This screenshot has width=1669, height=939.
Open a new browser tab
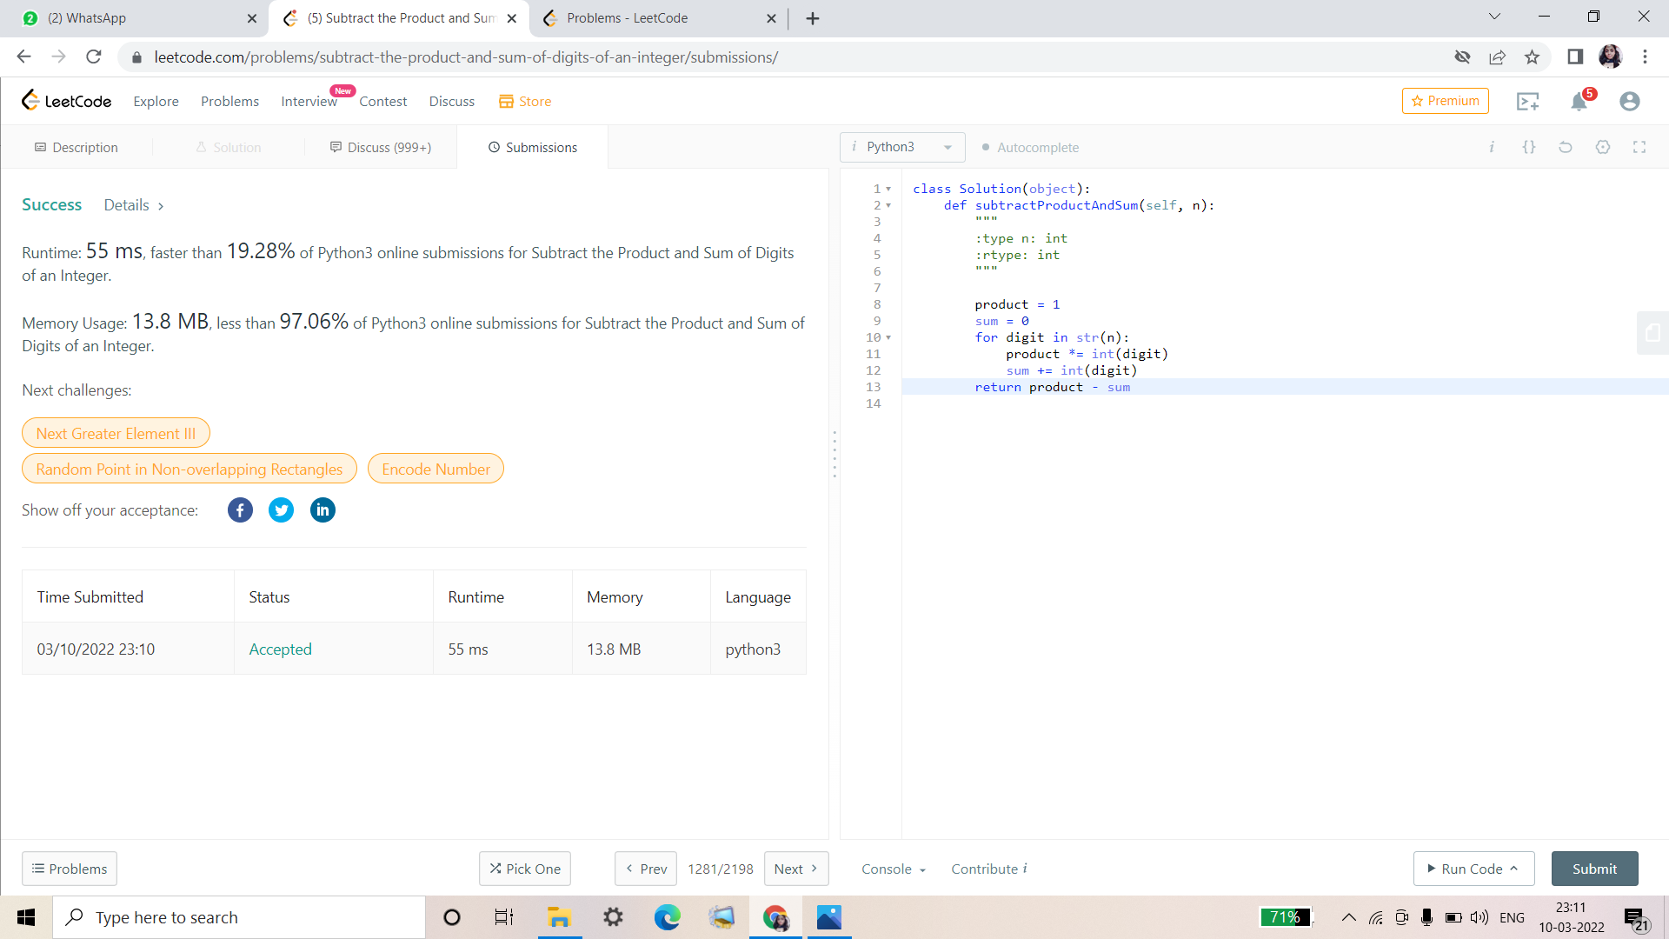(813, 18)
